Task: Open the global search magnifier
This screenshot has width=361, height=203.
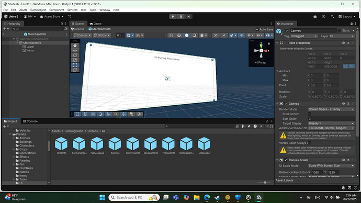Action: 332,17
